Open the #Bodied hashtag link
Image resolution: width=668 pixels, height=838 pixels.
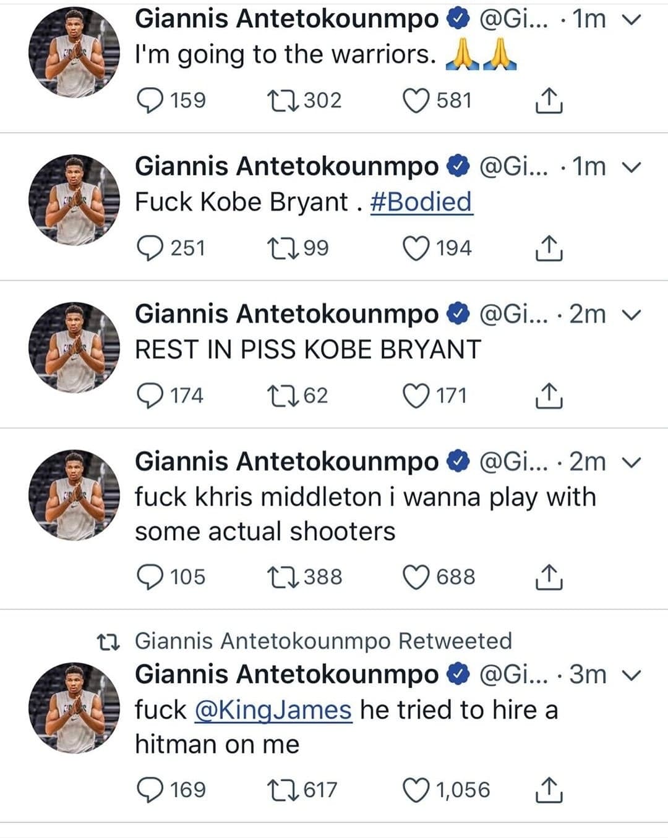pyautogui.click(x=421, y=202)
